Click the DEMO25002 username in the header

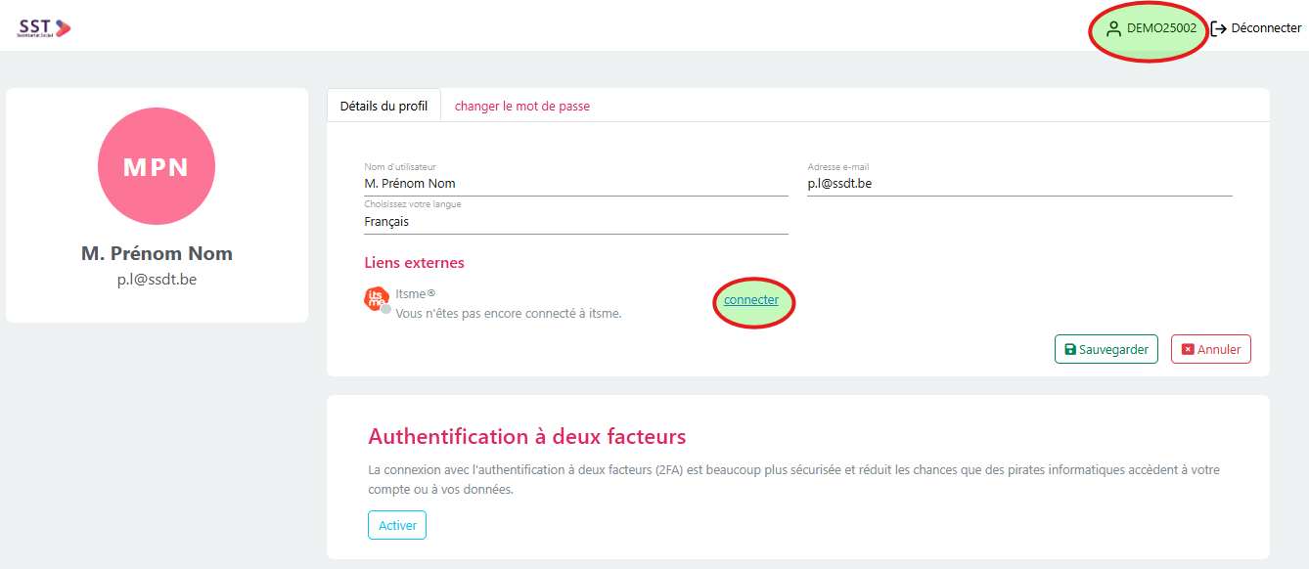(x=1161, y=28)
